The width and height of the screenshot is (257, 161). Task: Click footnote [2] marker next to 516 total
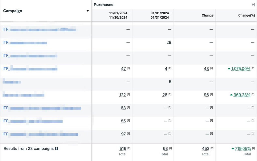click(x=129, y=148)
